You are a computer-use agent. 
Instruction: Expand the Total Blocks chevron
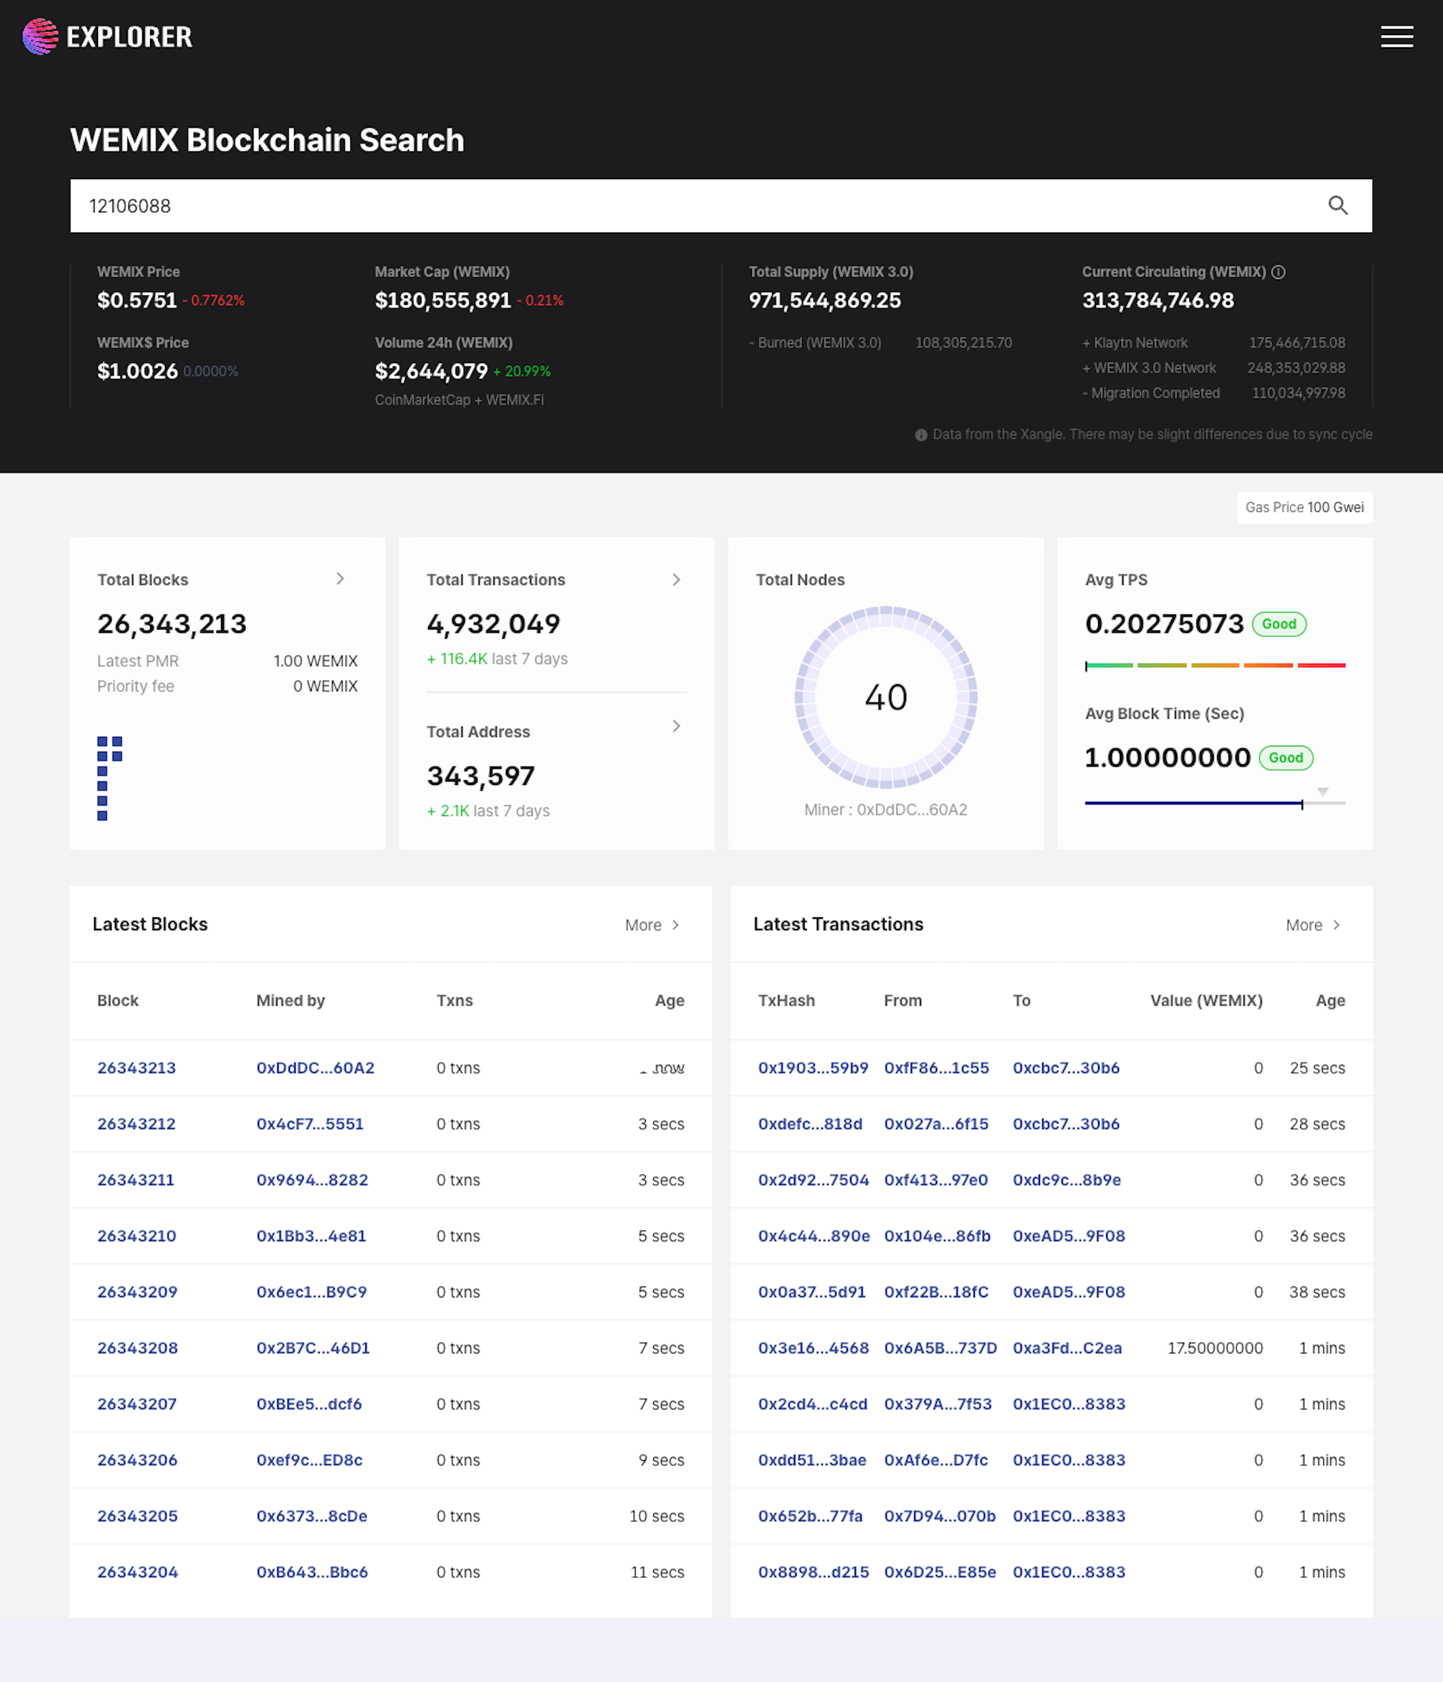340,579
